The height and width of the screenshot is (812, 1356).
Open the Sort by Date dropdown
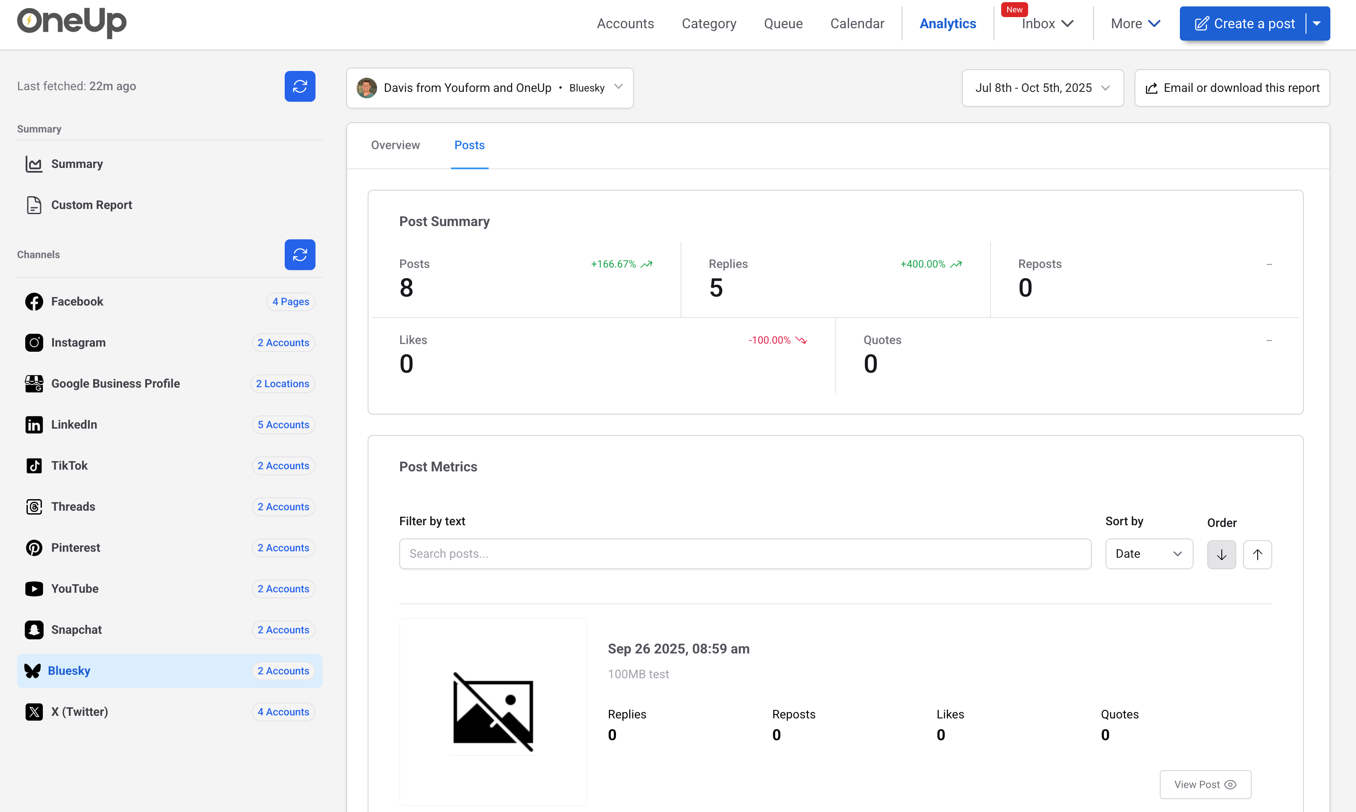1149,554
